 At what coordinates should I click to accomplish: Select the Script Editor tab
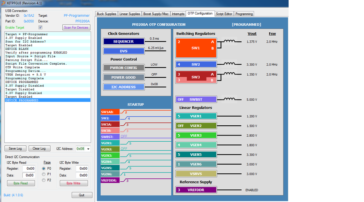click(x=224, y=14)
